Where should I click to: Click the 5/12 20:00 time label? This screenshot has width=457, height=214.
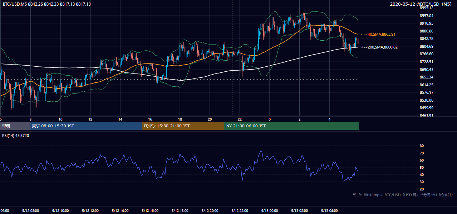click(x=210, y=211)
